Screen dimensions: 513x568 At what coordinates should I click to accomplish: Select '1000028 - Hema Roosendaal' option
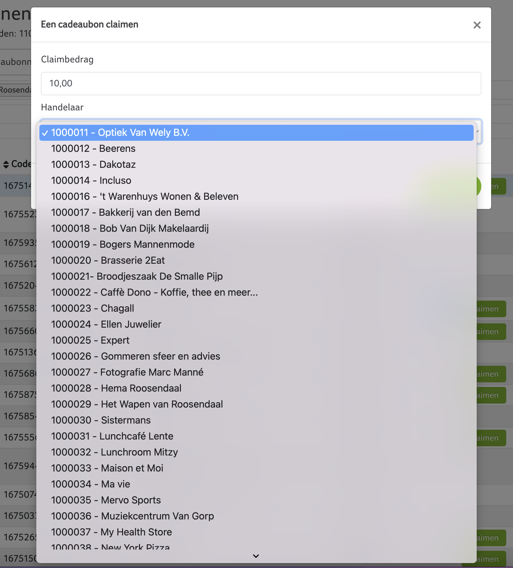[256, 388]
